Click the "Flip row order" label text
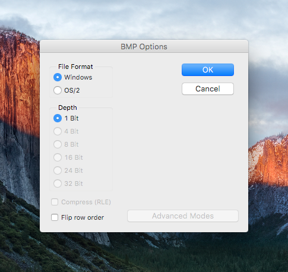This screenshot has height=272, width=288. point(83,217)
